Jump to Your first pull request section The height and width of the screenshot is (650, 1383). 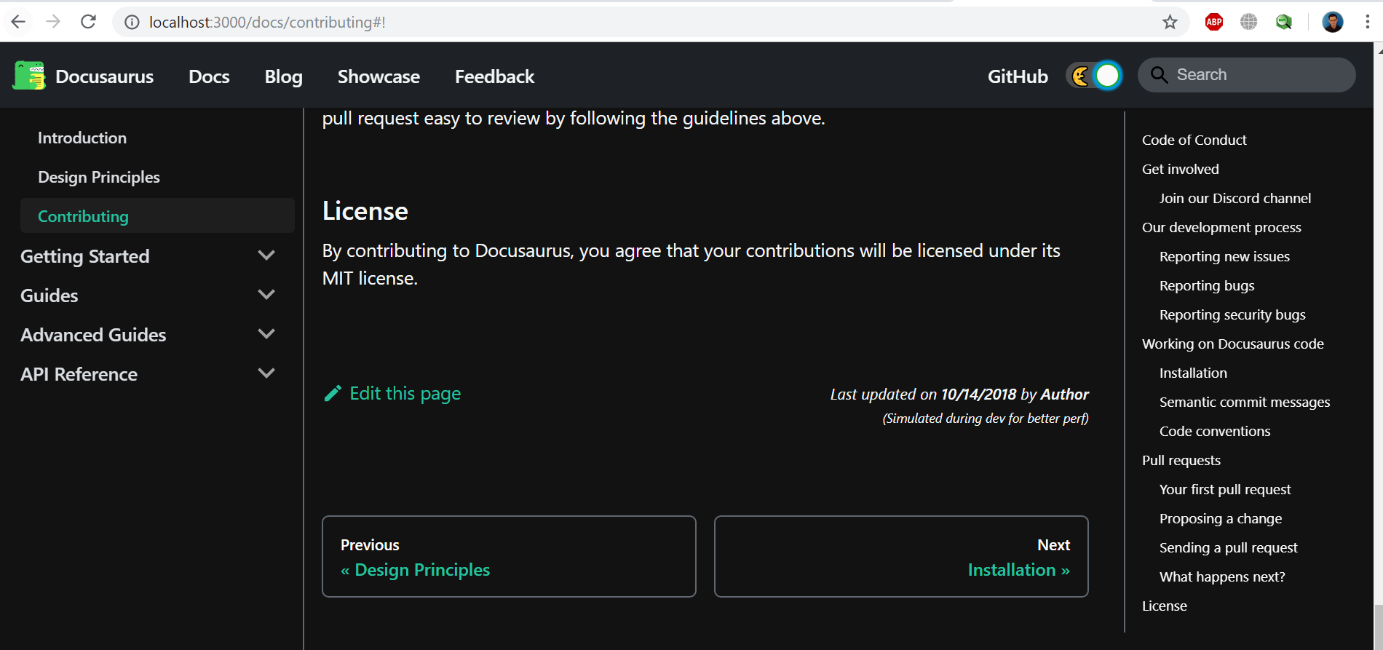1225,489
